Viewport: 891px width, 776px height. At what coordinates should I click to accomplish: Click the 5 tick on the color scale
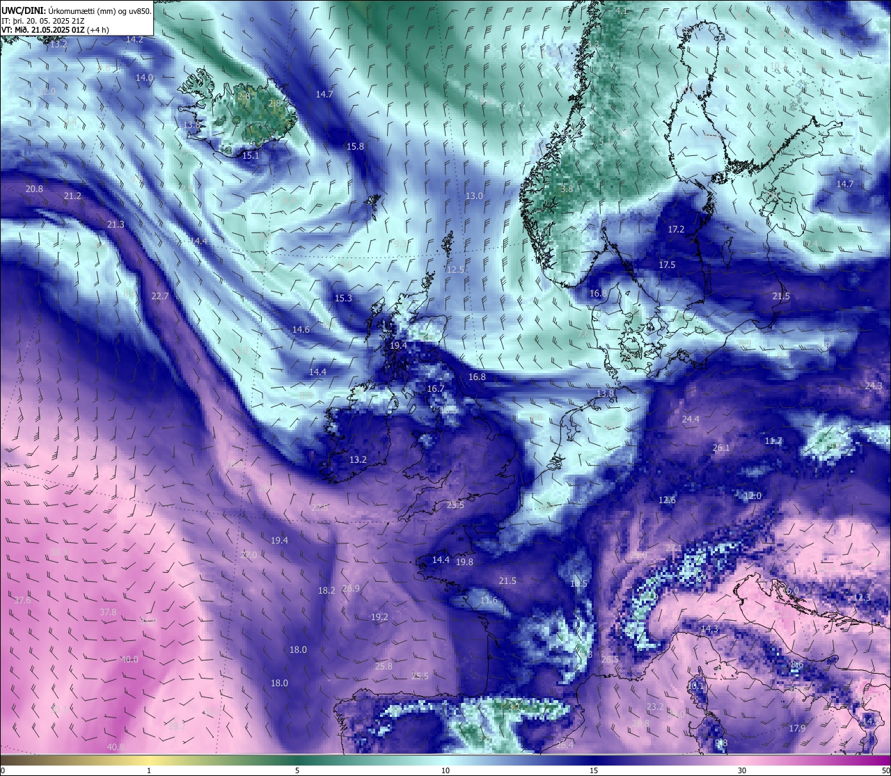click(x=297, y=770)
